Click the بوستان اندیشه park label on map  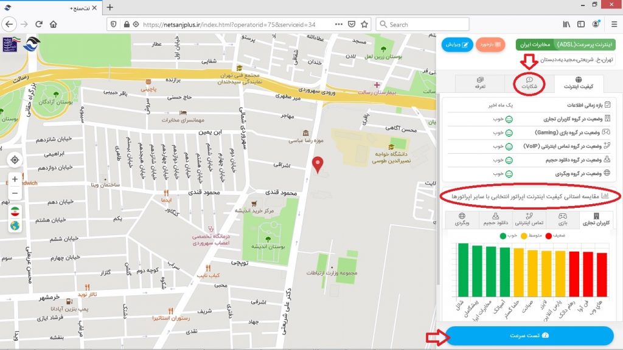tap(268, 247)
